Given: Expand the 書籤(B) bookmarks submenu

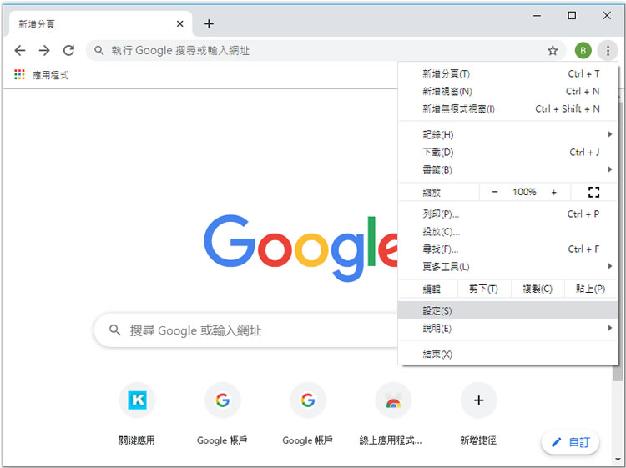Looking at the screenshot, I should pyautogui.click(x=507, y=170).
